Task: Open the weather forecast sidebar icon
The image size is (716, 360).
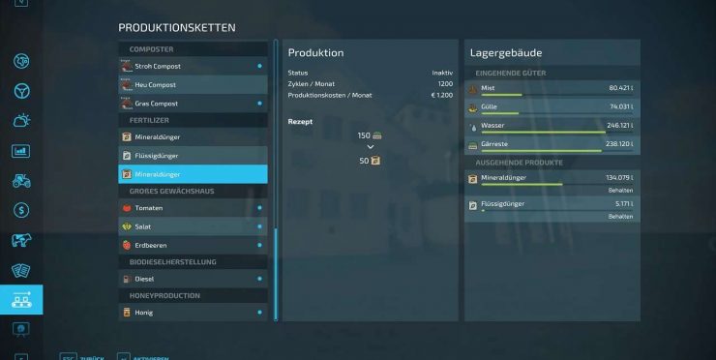Action: point(21,121)
